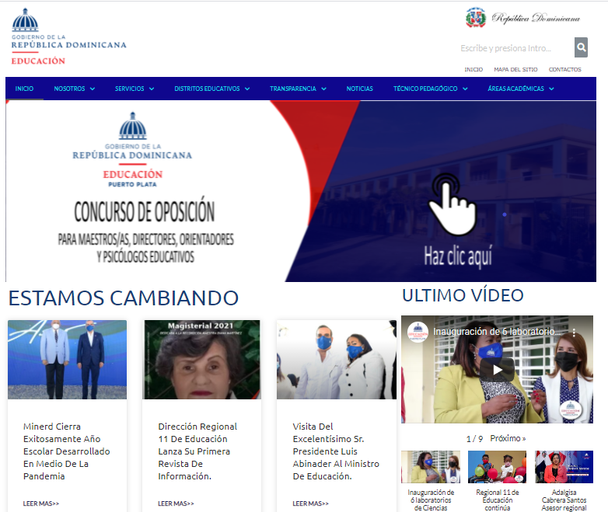Click the 'Dirección Regional 11 De Educación' headline

pyautogui.click(x=197, y=451)
